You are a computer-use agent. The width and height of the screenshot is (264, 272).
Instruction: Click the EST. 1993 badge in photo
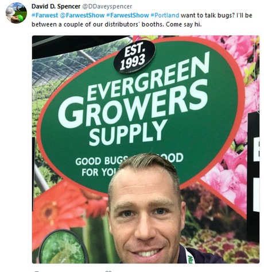134,56
